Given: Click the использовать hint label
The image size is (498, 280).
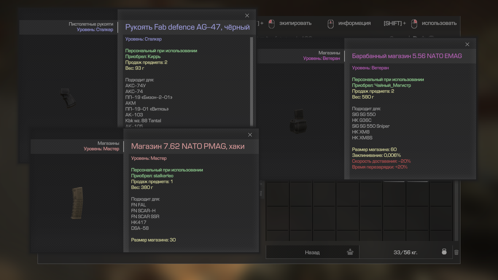Looking at the screenshot, I should 439,23.
